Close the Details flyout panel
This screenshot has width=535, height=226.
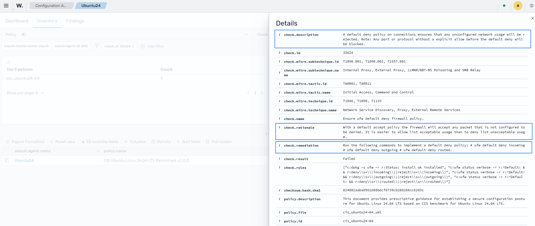[532, 18]
